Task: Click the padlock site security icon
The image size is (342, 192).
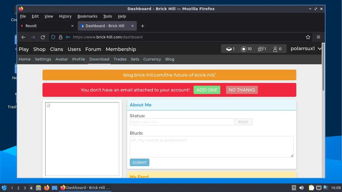Action: pos(61,37)
